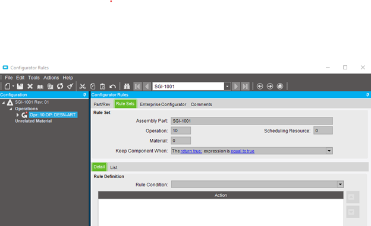Click the 'return true;' expression link
The height and width of the screenshot is (226, 371).
[191, 151]
